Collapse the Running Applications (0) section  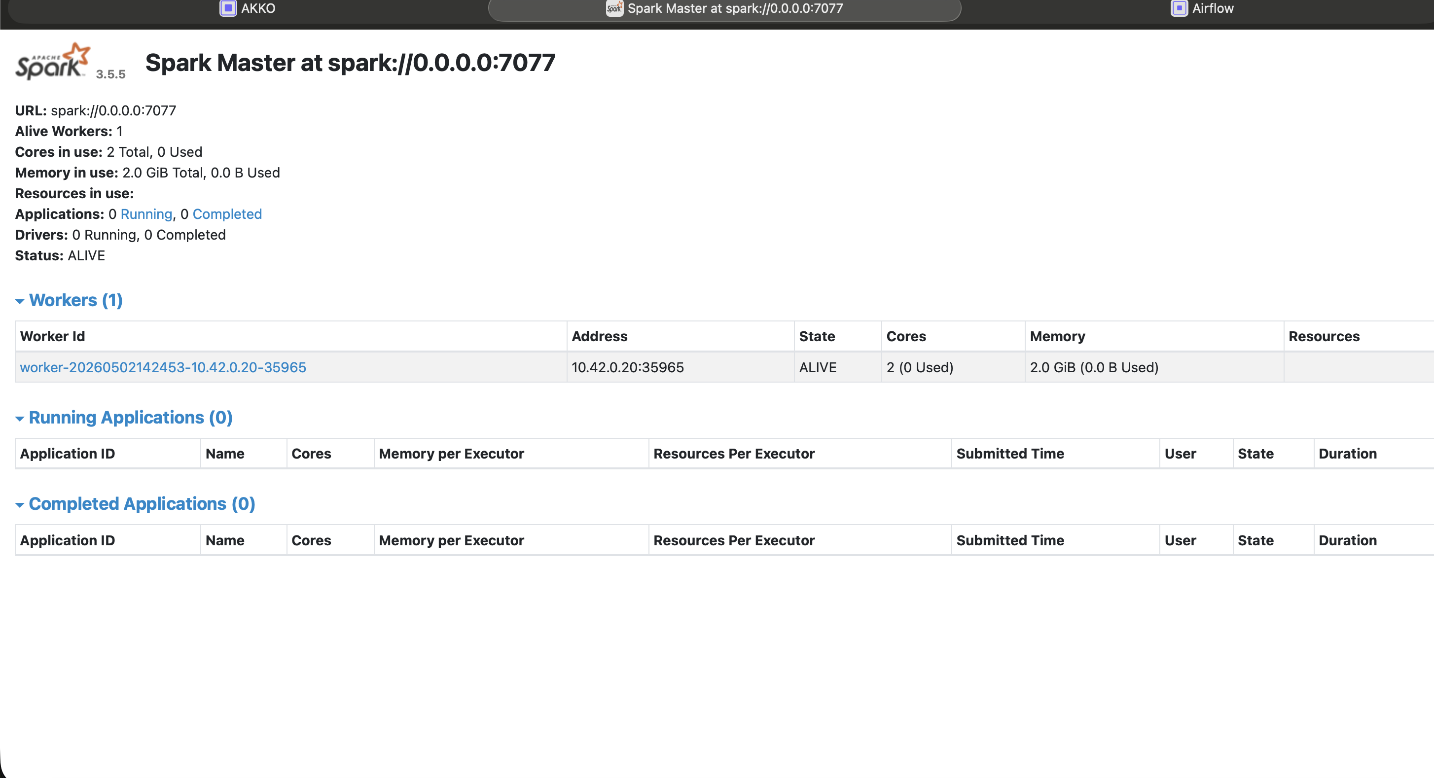pyautogui.click(x=124, y=418)
